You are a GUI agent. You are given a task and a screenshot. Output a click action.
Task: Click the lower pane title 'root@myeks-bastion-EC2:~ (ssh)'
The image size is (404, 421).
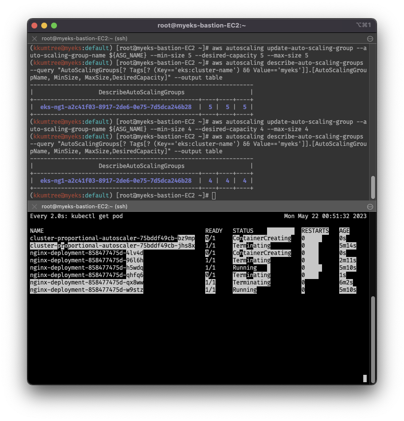pyautogui.click(x=84, y=206)
